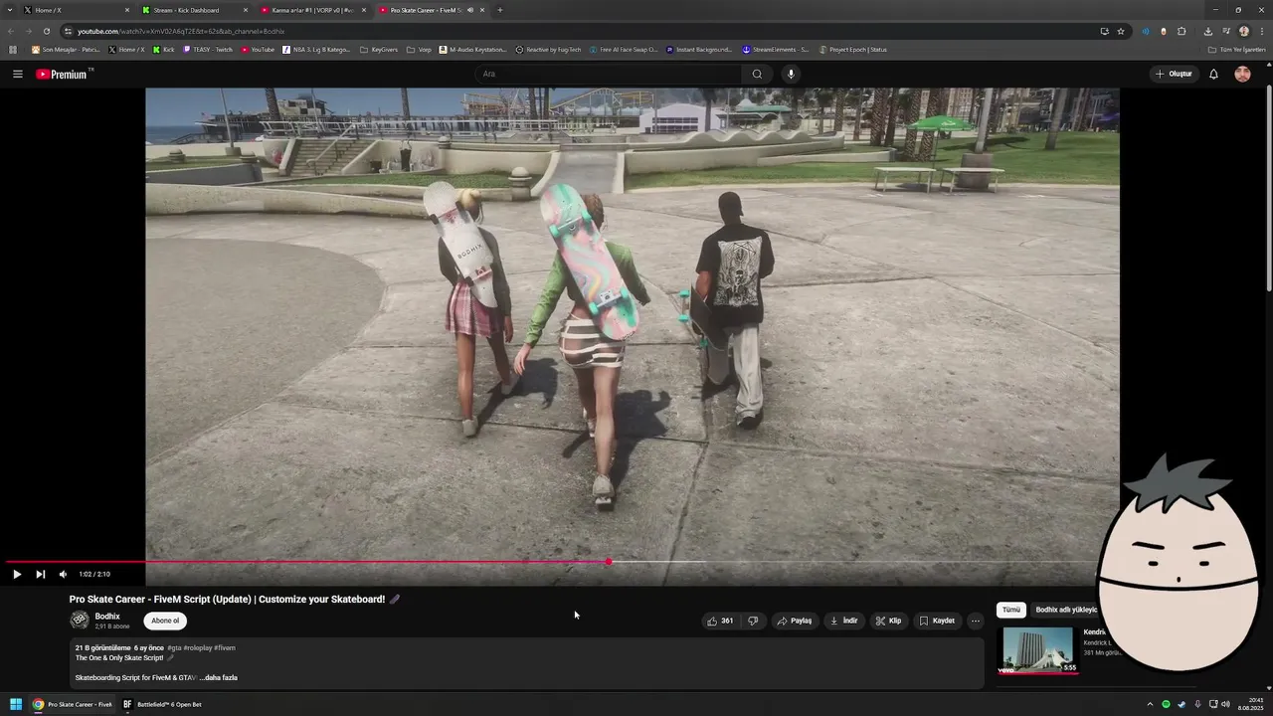Open a new browser tab
1273x716 pixels.
[x=500, y=10]
